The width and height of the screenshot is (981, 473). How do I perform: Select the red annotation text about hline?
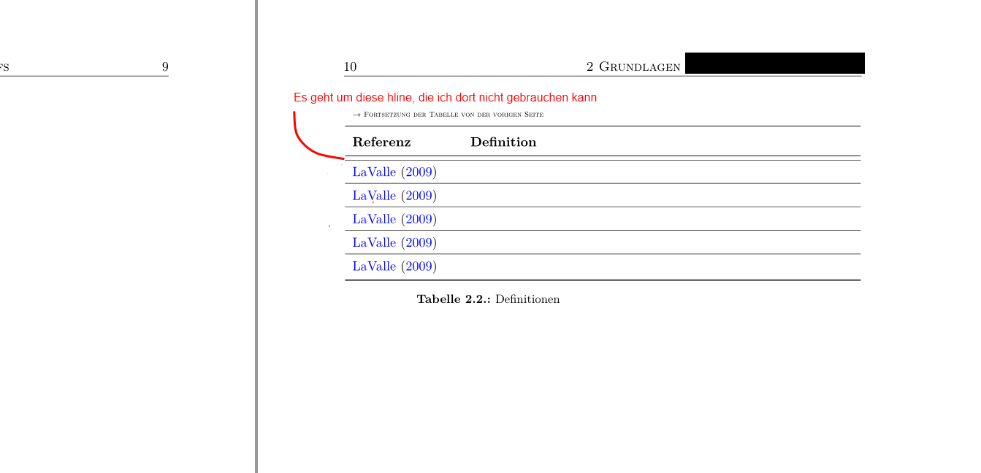pyautogui.click(x=445, y=98)
